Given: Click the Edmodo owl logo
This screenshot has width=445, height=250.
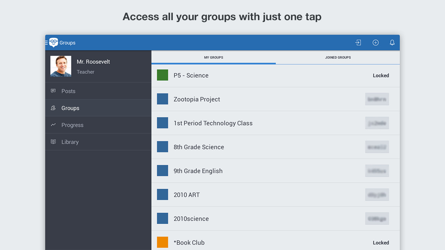Looking at the screenshot, I should point(55,42).
